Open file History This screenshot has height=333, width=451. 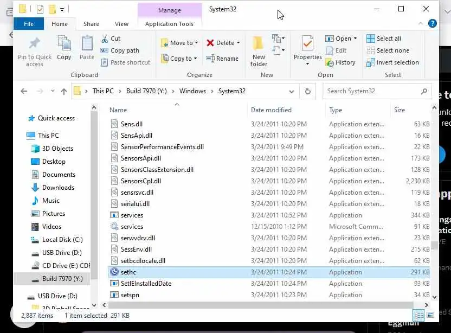tap(340, 62)
